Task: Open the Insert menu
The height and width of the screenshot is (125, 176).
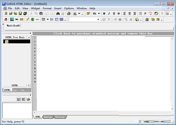Action: [58, 8]
